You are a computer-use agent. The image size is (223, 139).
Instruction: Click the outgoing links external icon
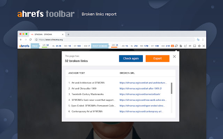point(185,46)
